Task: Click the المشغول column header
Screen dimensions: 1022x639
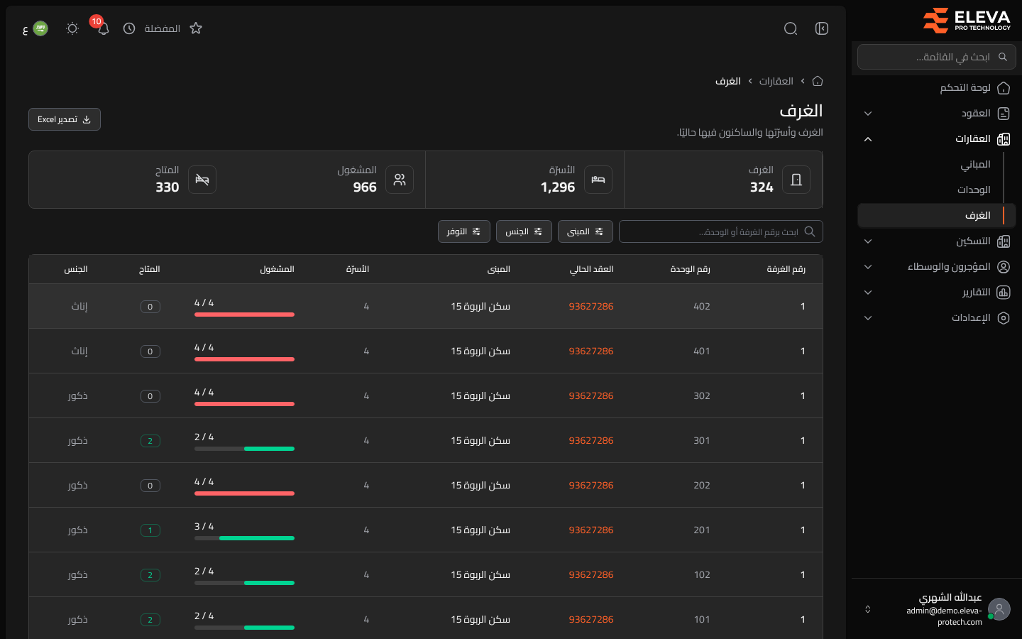Action: (x=277, y=269)
